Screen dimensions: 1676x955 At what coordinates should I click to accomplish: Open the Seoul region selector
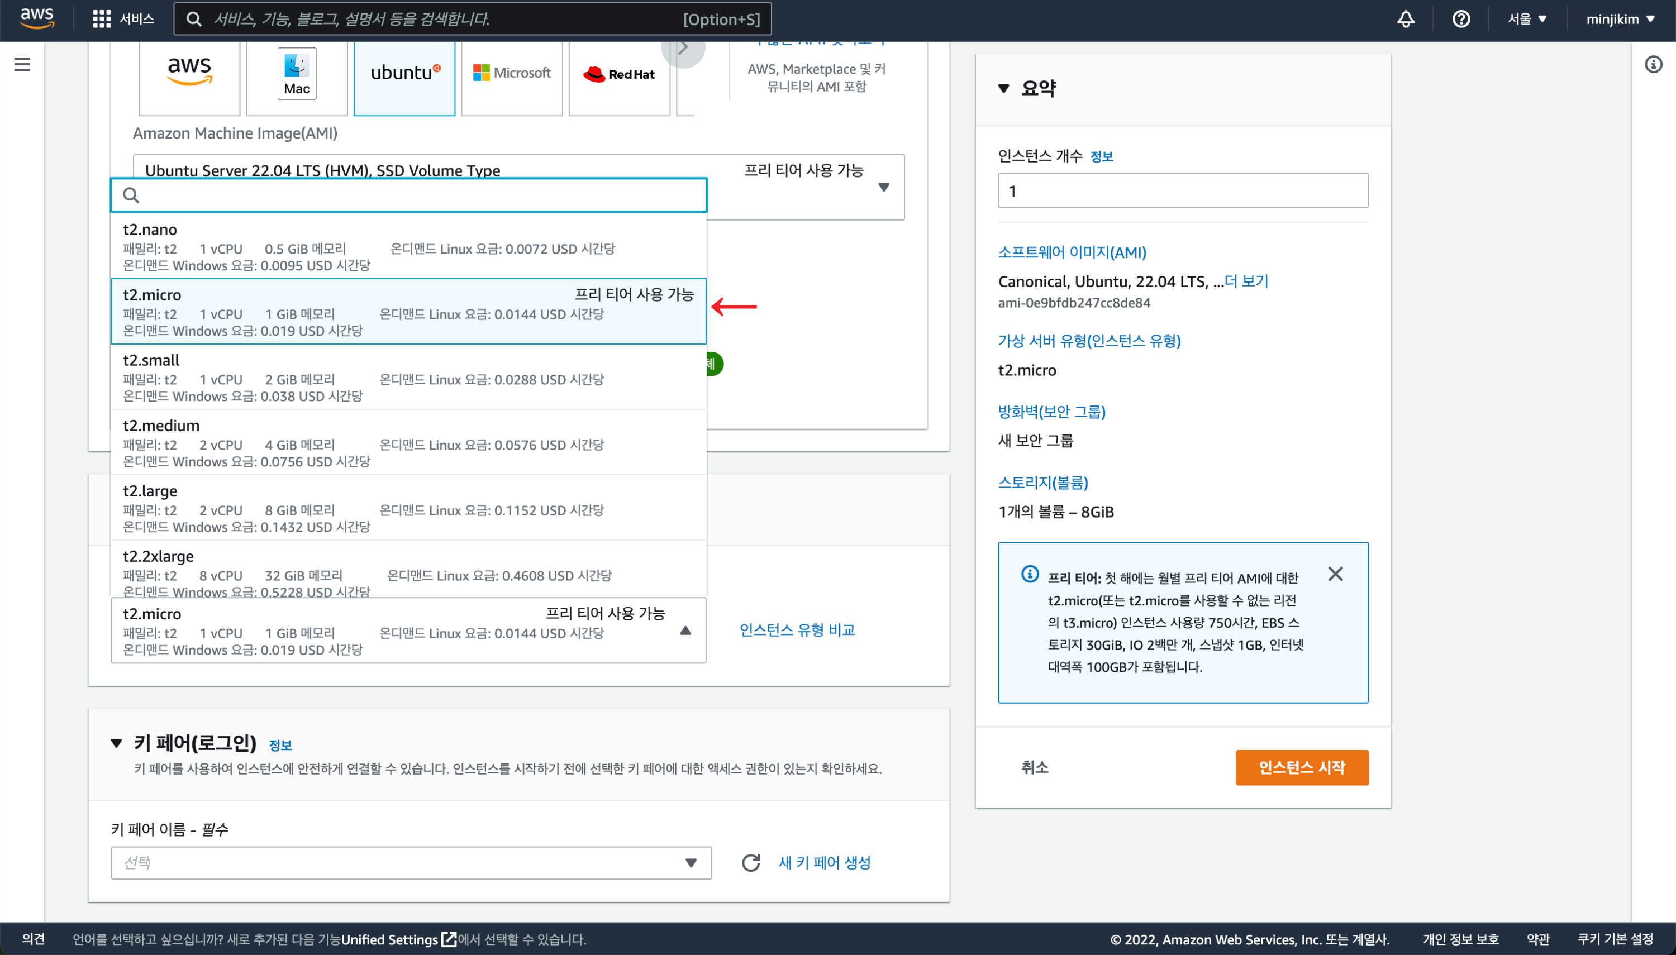[1526, 19]
